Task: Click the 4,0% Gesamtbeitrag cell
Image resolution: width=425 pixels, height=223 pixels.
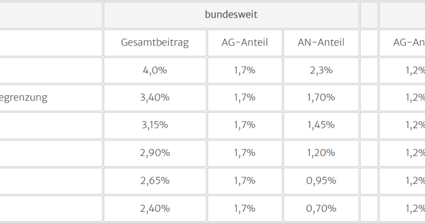Action: (155, 70)
